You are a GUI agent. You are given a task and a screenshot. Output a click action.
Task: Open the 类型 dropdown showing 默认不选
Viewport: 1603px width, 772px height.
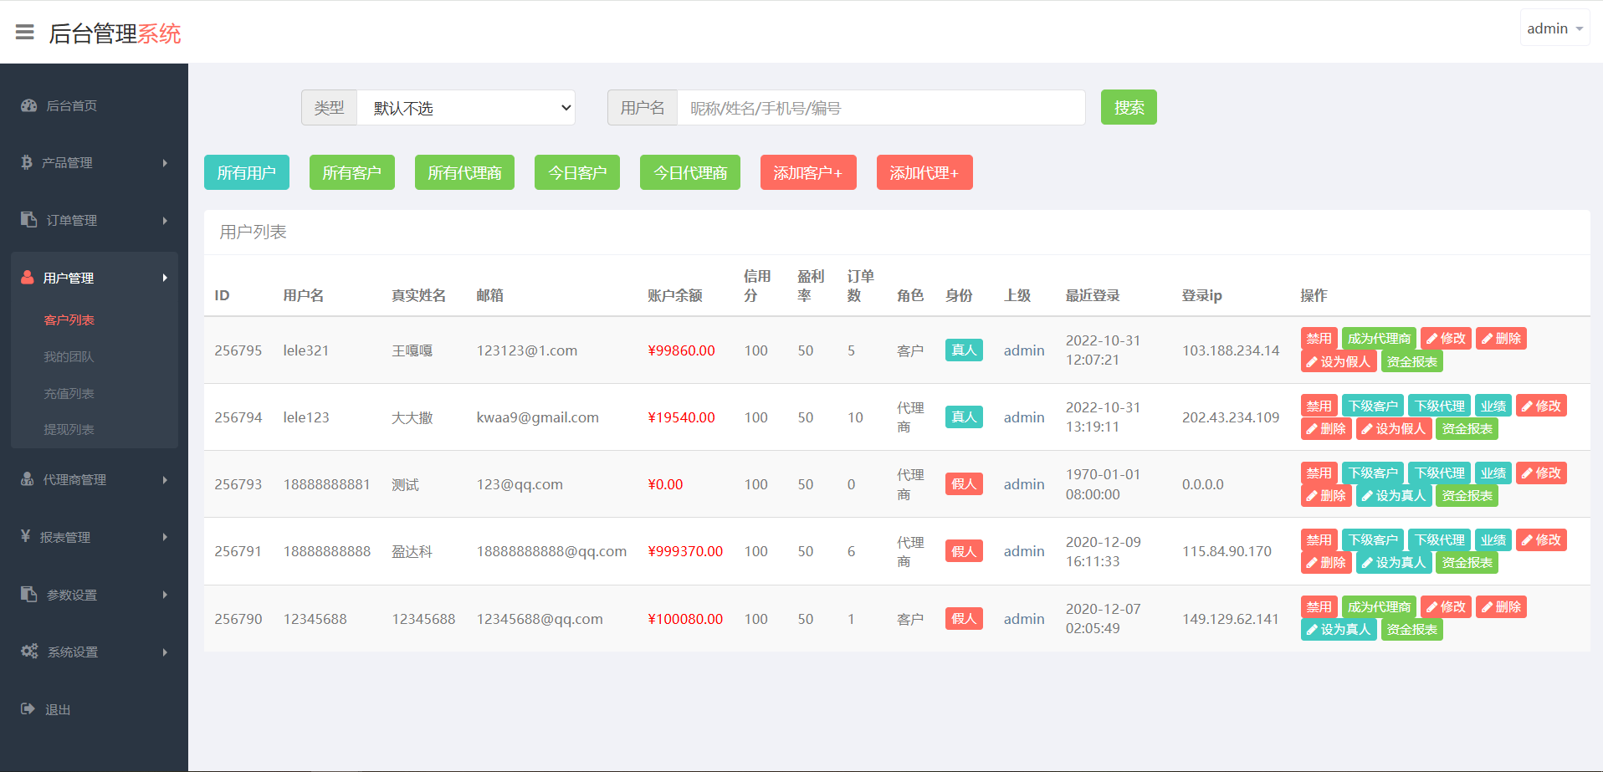point(465,108)
